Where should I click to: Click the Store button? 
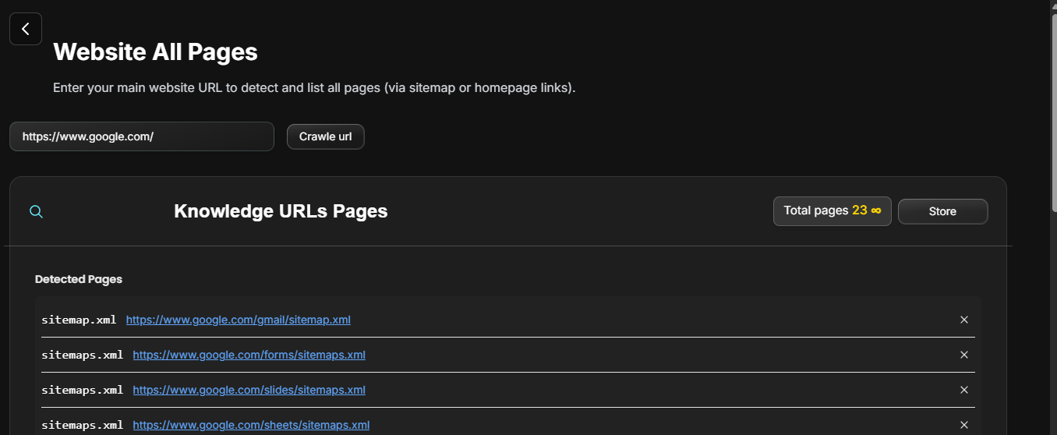942,211
